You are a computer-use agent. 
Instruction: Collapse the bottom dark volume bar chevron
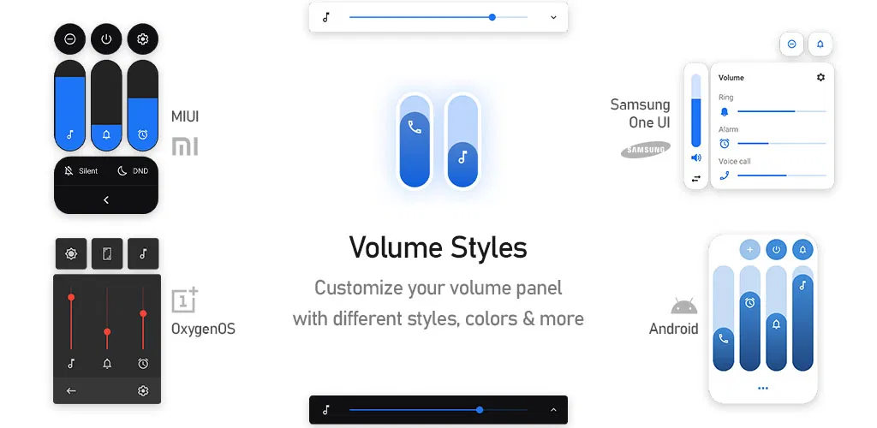click(553, 410)
